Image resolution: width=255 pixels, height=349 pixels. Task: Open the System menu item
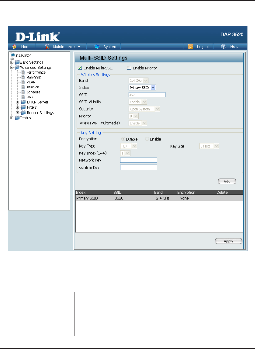click(110, 47)
